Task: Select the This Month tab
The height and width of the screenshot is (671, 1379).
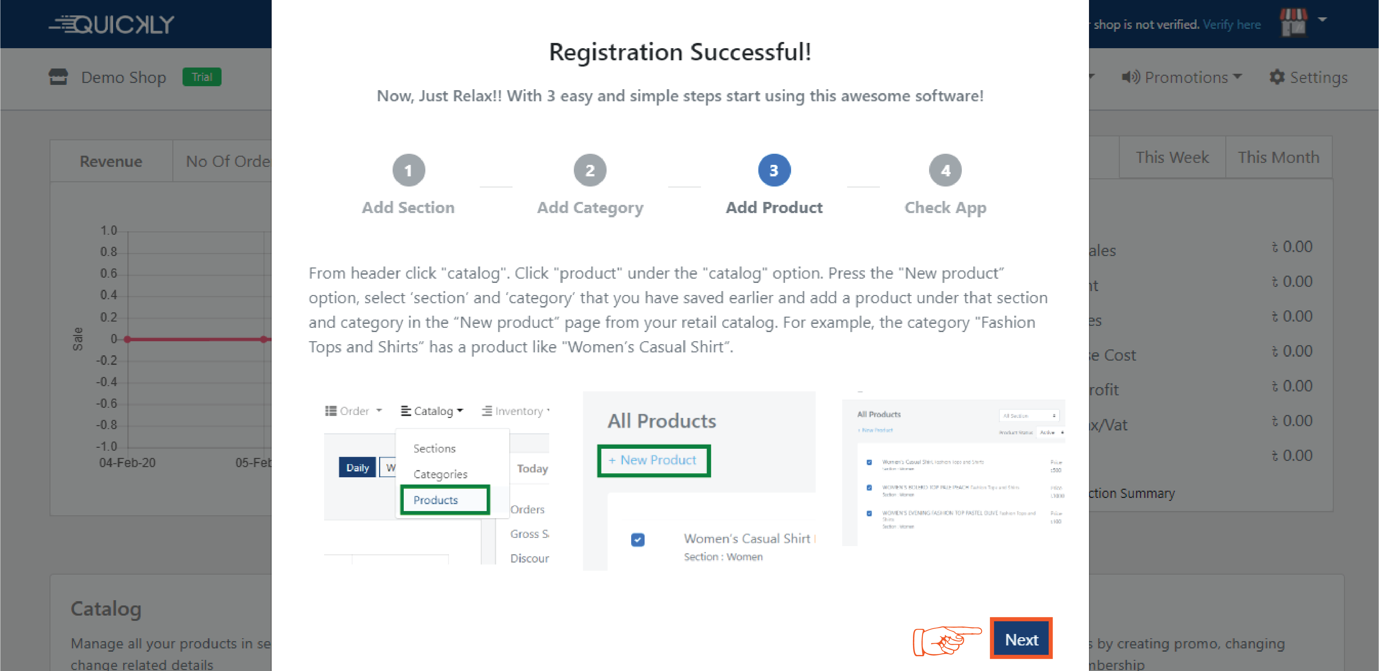Action: click(1278, 157)
